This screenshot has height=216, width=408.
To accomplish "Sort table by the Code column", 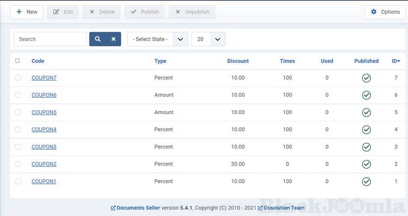I will tap(38, 61).
